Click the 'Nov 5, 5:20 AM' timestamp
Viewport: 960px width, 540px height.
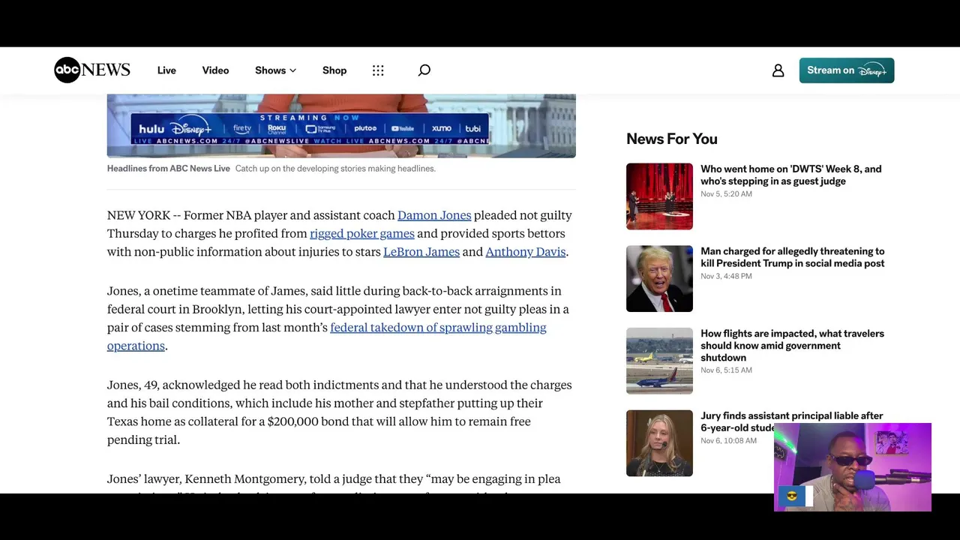click(x=726, y=194)
